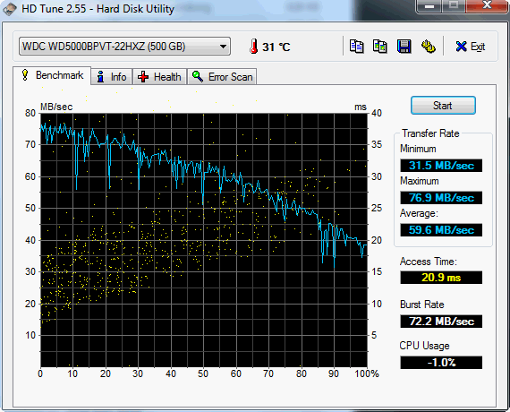Image resolution: width=510 pixels, height=412 pixels.
Task: Click the HD Tune title bar icon
Action: pyautogui.click(x=10, y=9)
